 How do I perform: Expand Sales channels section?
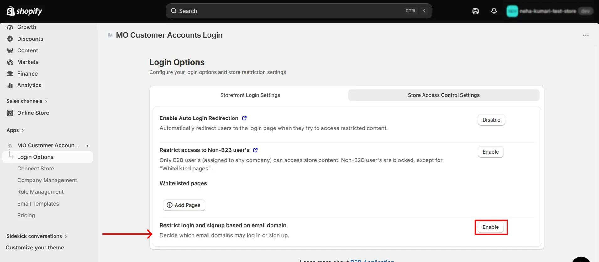point(27,101)
